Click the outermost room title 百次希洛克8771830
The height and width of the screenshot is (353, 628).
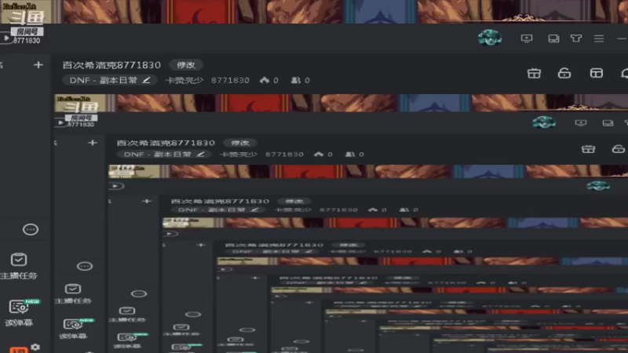click(111, 65)
